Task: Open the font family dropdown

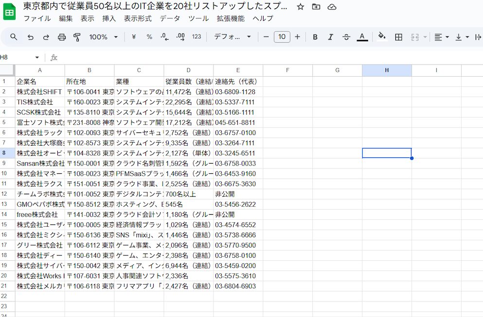Action: pyautogui.click(x=233, y=37)
